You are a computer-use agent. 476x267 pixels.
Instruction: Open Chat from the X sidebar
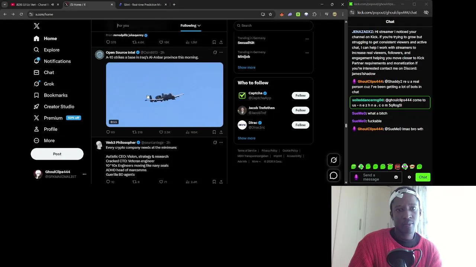pos(44,73)
